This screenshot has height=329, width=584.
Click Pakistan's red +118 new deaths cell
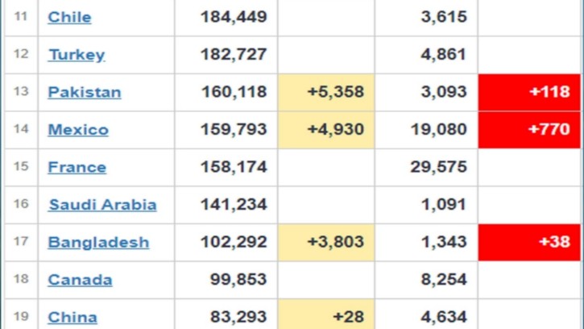tap(529, 92)
